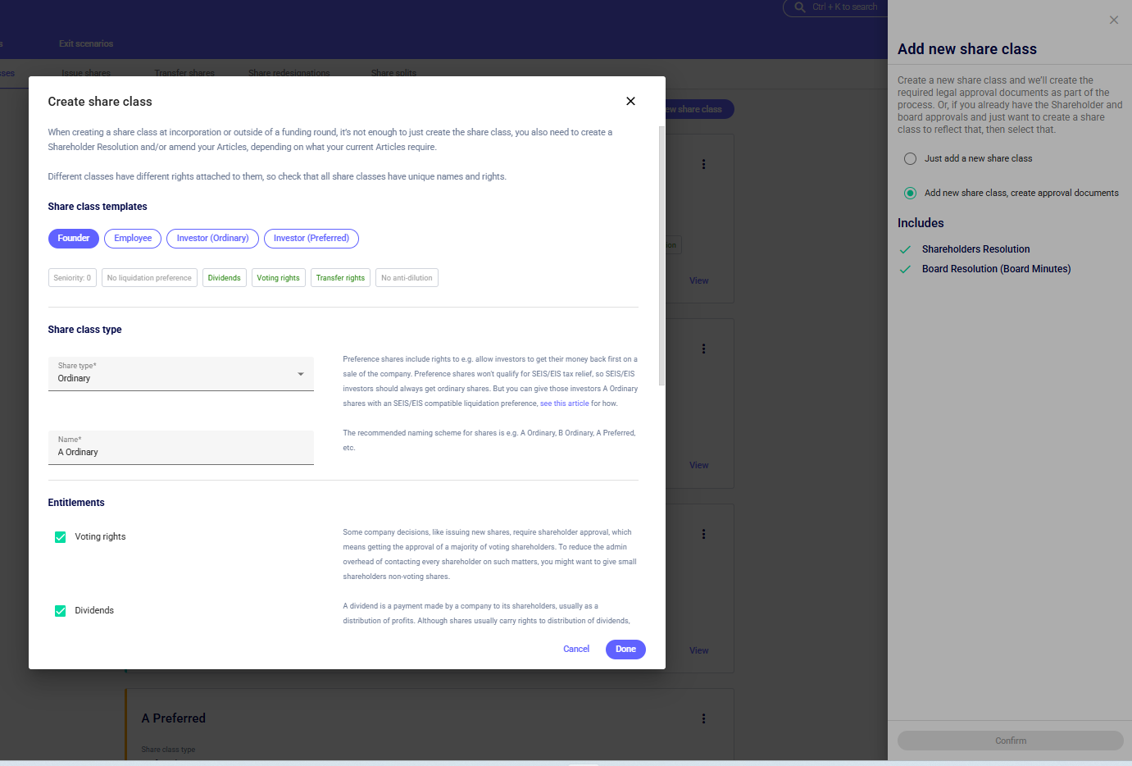Choose the Founder template chip
Image resolution: width=1132 pixels, height=766 pixels.
(74, 239)
